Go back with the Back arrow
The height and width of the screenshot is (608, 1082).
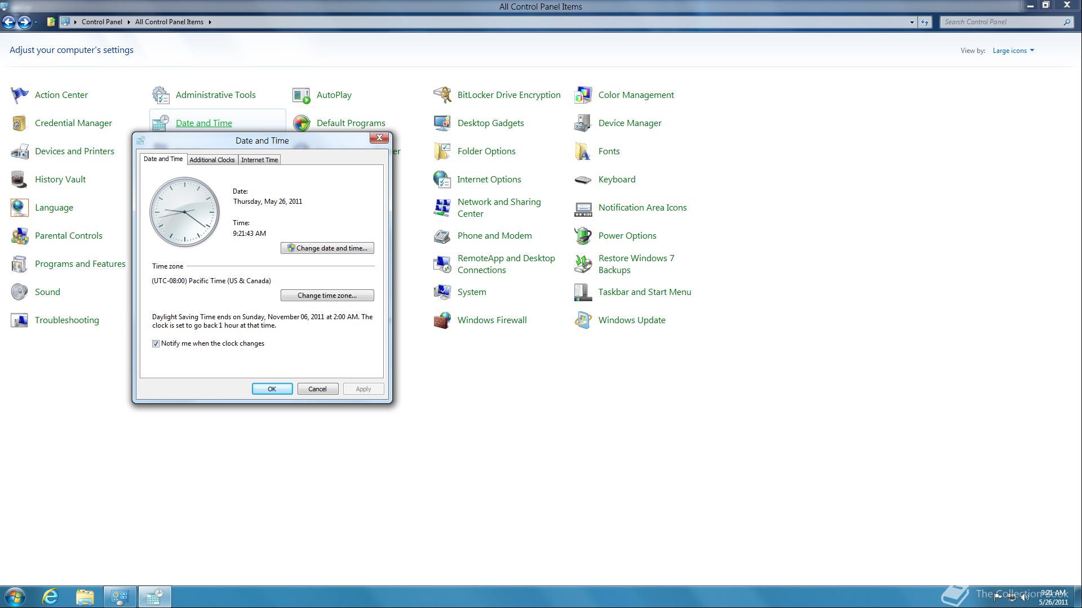point(8,22)
